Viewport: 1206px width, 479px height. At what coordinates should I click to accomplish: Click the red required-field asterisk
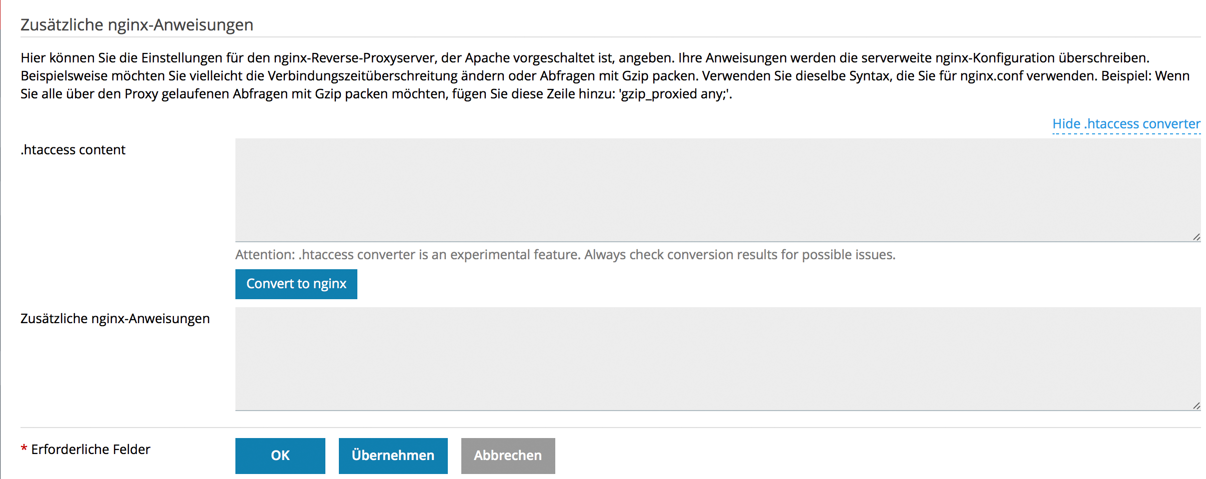(x=23, y=450)
